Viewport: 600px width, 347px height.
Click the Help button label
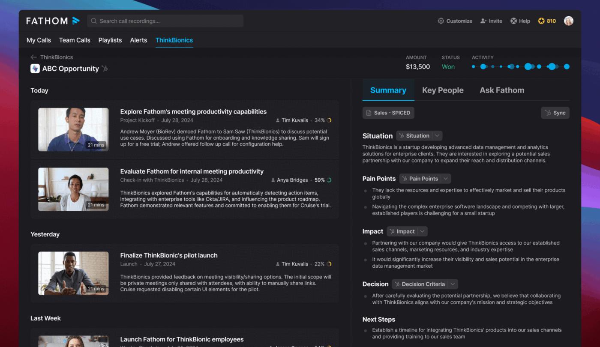[525, 21]
